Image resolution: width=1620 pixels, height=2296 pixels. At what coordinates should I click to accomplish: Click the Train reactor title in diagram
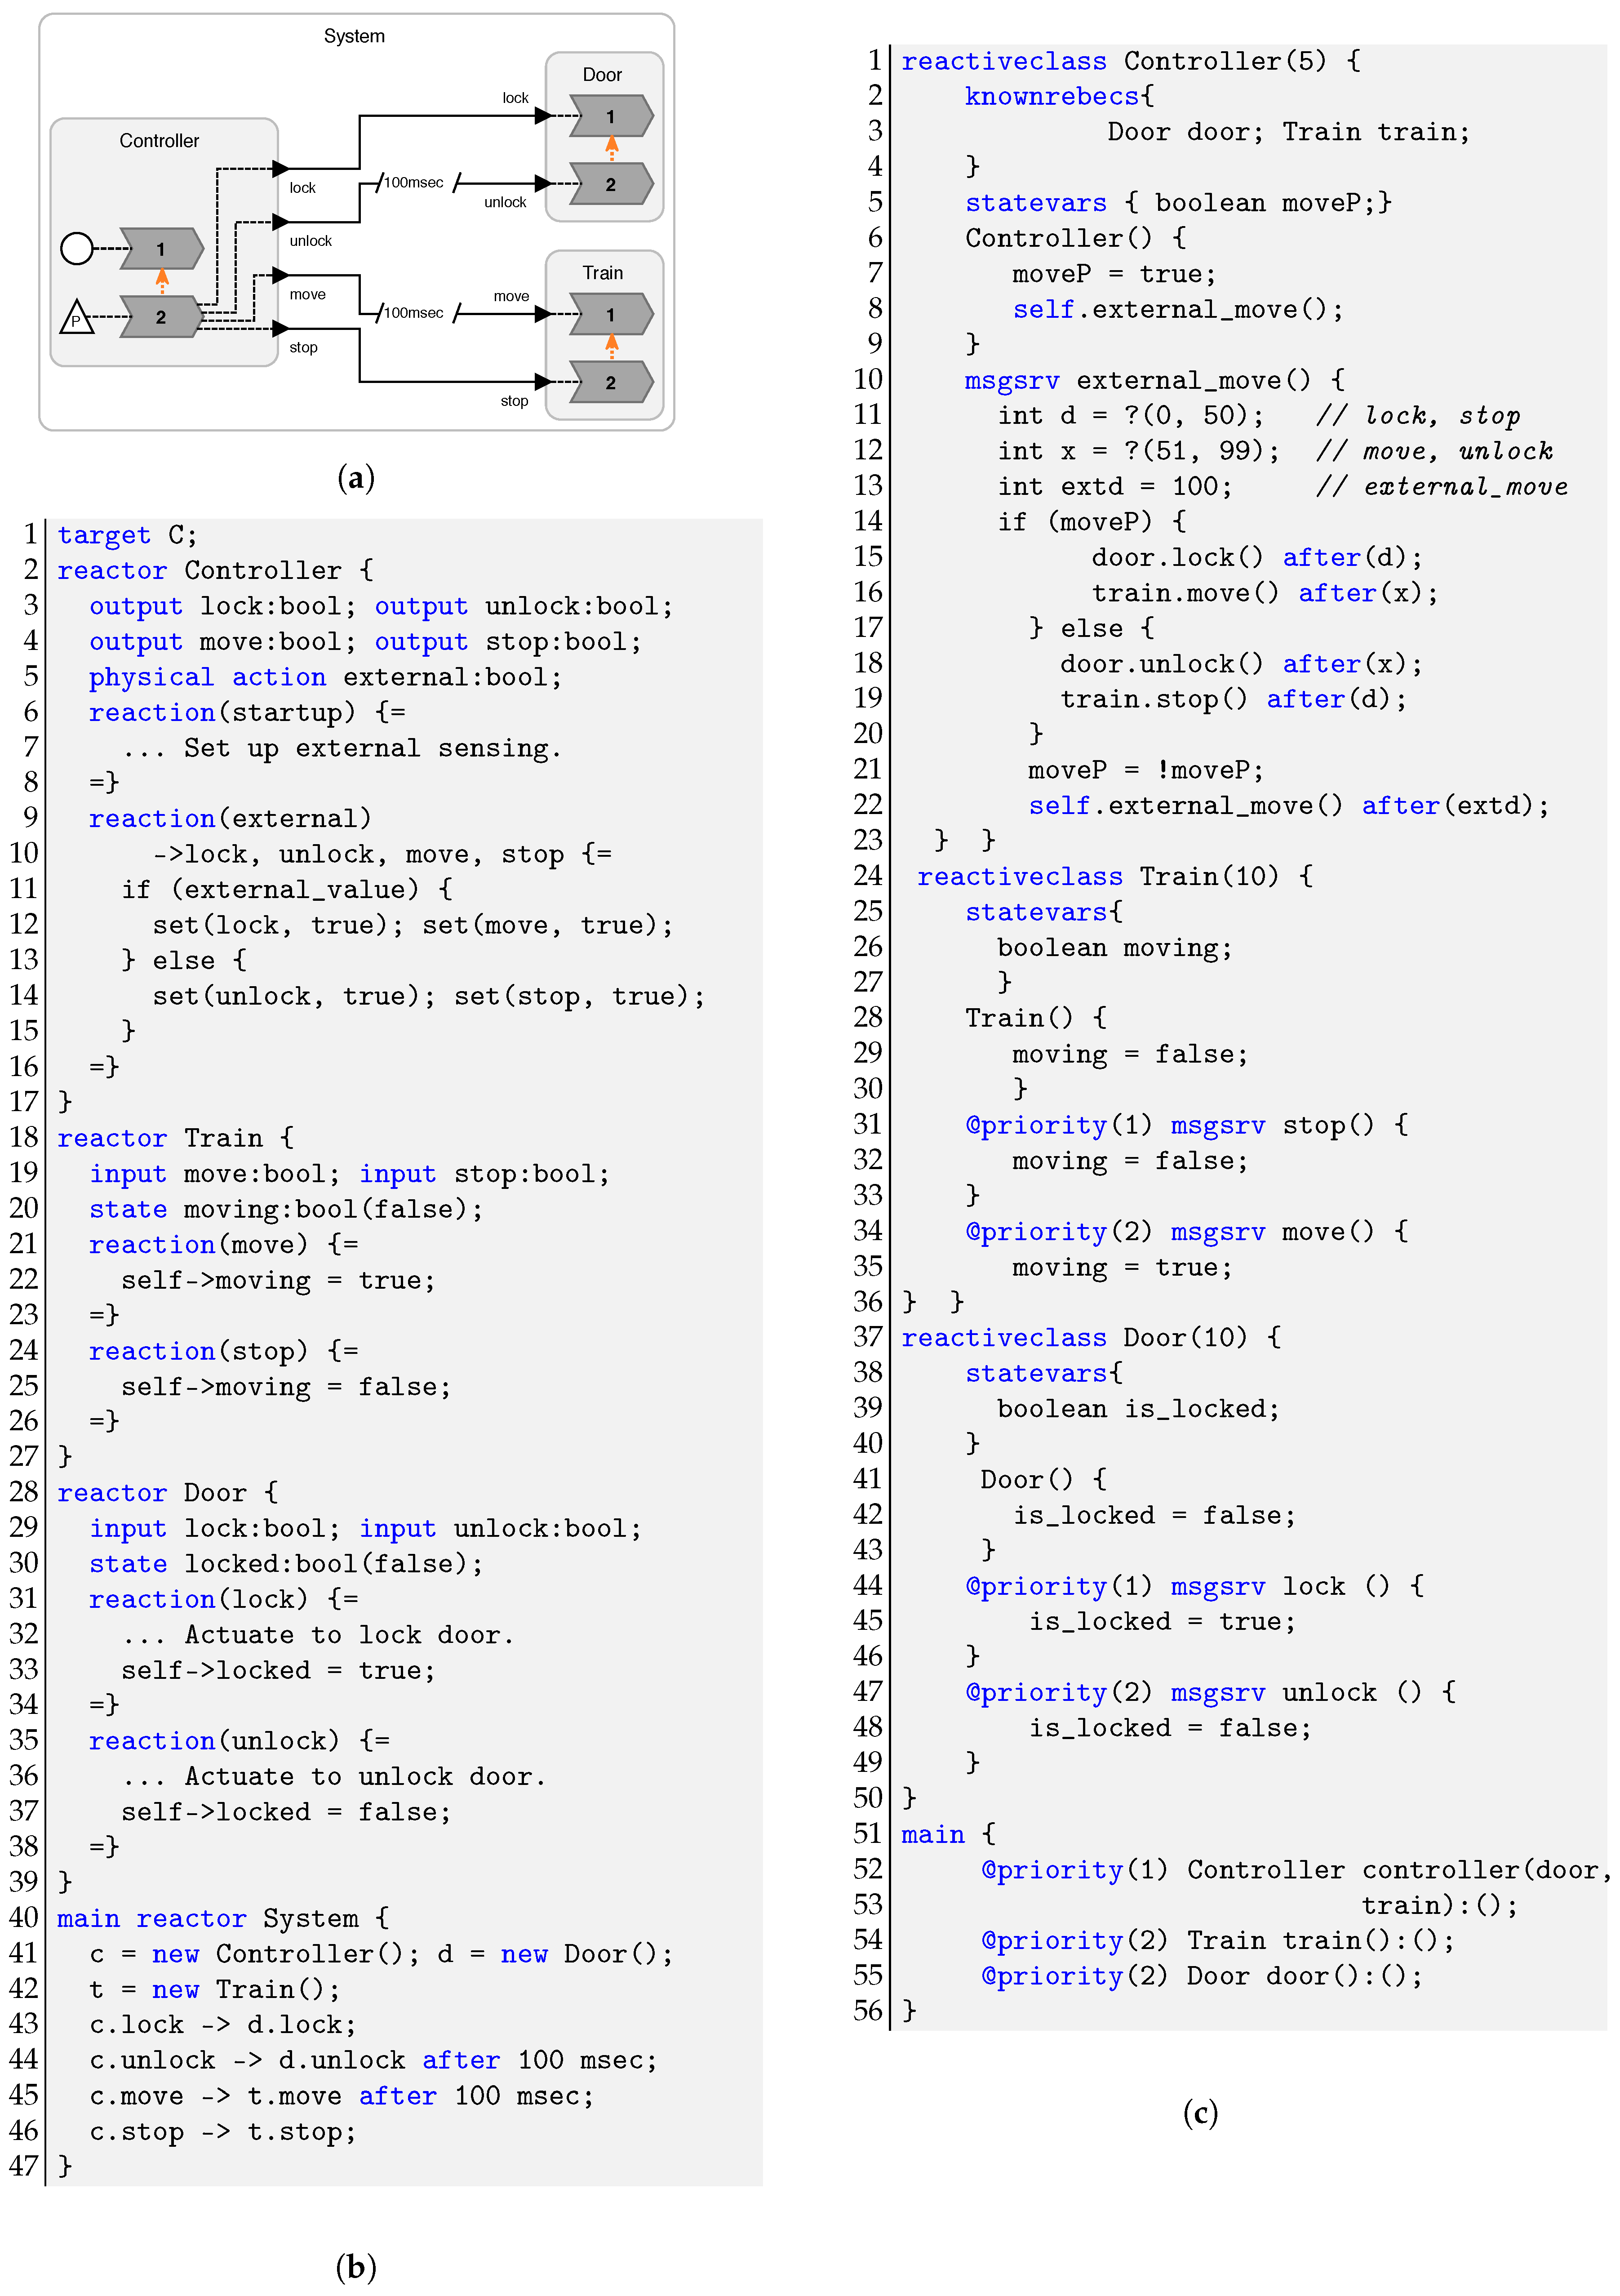[602, 273]
